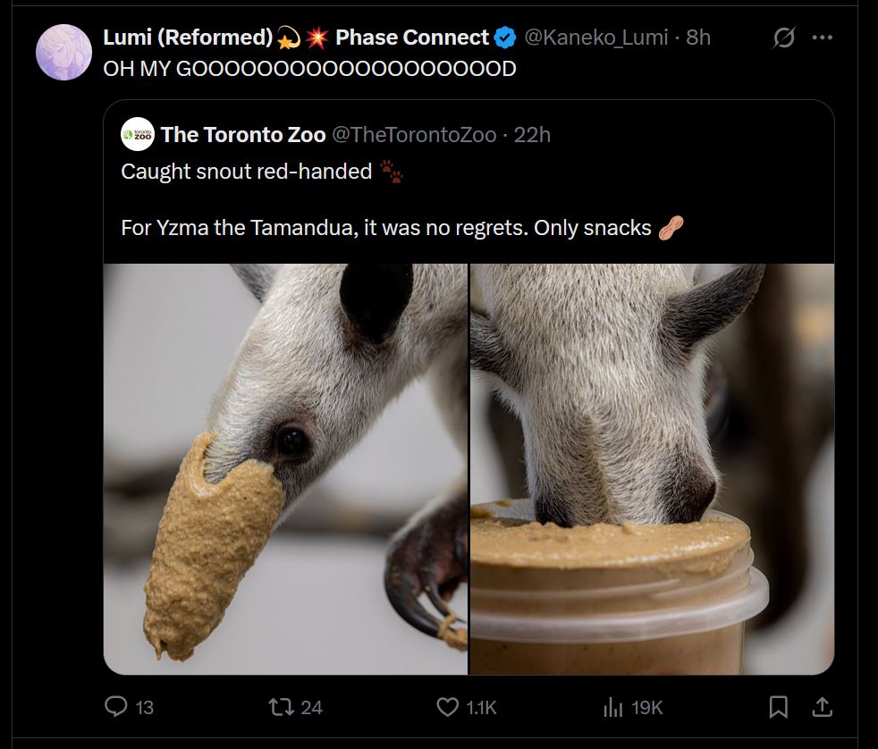Open Lumi's profile avatar
878x749 pixels.
63,52
